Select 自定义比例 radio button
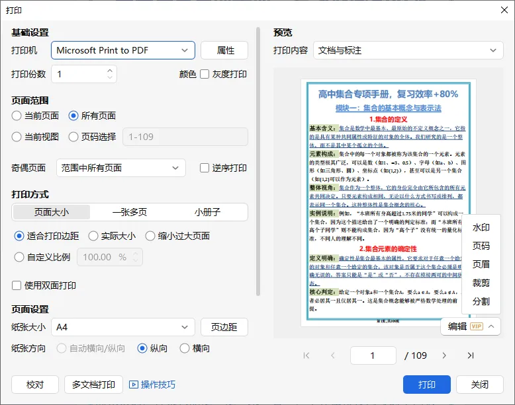This screenshot has height=405, width=515. [19, 257]
